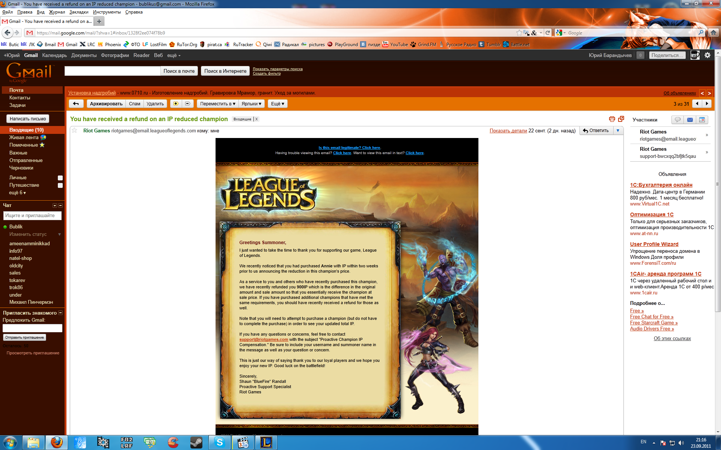Open a new Firefox tab
The height and width of the screenshot is (450, 721).
click(99, 21)
